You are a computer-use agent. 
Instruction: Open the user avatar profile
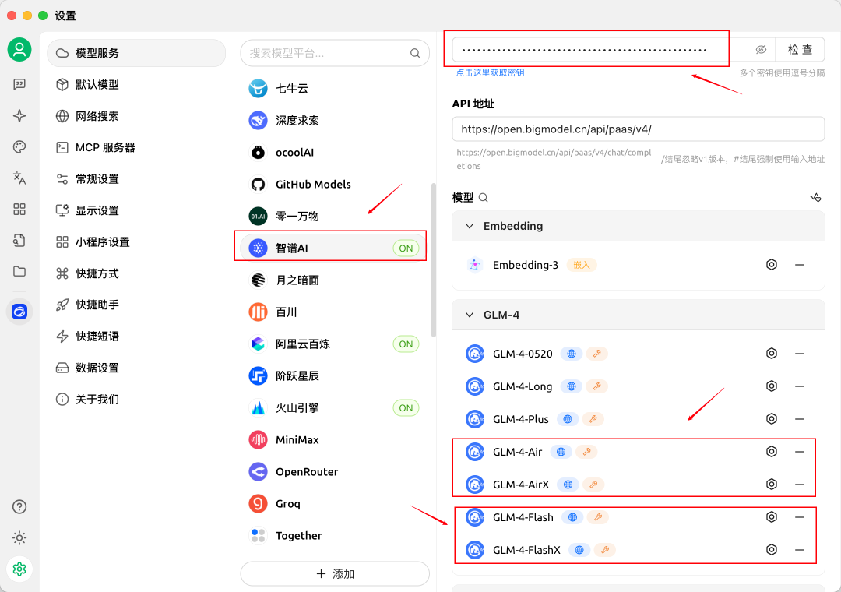19,50
